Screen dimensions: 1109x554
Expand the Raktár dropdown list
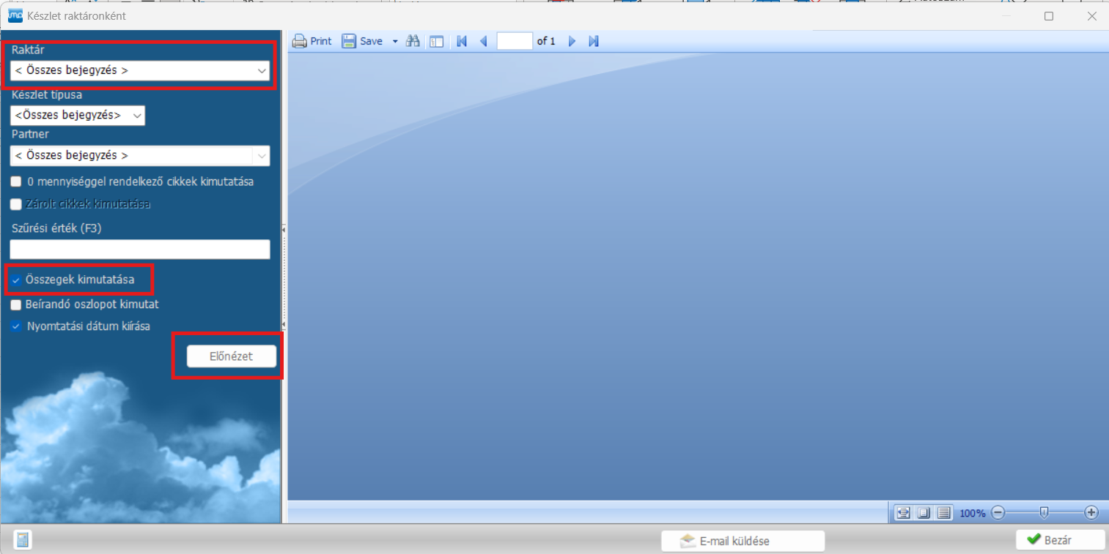[262, 71]
